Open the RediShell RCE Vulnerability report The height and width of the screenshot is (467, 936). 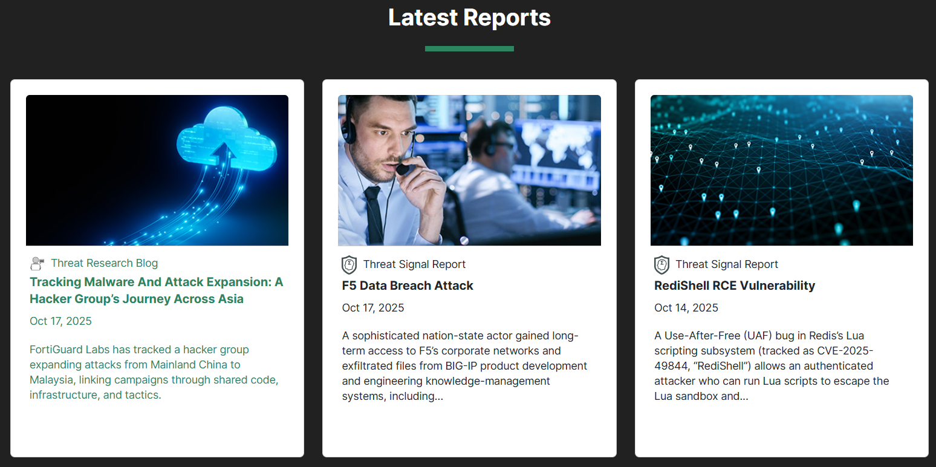pos(735,286)
